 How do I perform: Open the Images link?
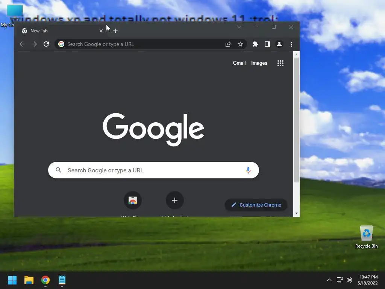pos(259,63)
